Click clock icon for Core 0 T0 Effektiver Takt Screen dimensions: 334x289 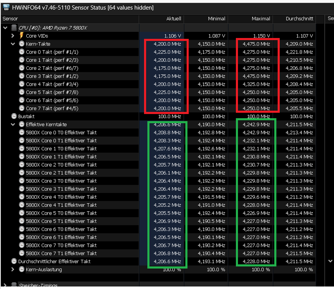[x=22, y=132]
